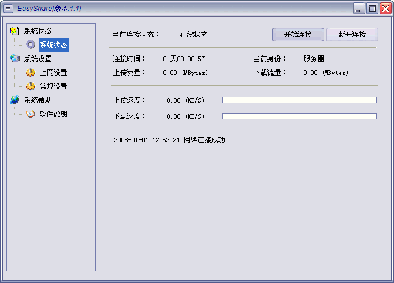Click the 下载速度 0.00 (KB/S) value
394x283 pixels.
click(185, 116)
